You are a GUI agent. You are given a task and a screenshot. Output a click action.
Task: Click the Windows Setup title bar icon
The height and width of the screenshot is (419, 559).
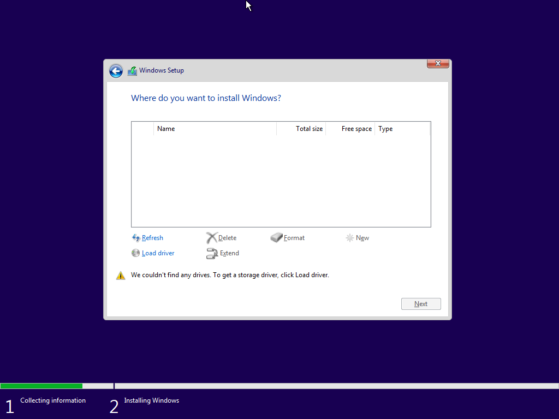(132, 71)
